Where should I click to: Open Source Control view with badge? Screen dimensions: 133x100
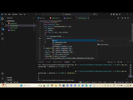pyautogui.click(x=2, y=29)
